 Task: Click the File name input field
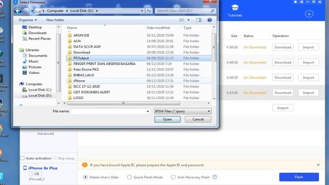(108, 111)
